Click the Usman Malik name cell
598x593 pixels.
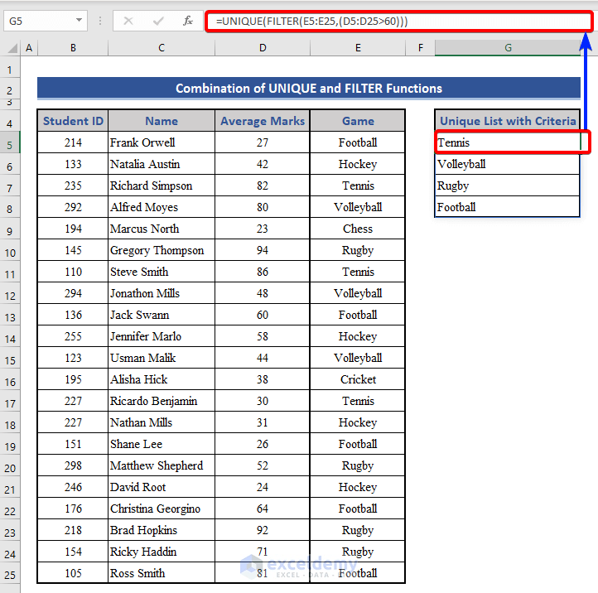(162, 358)
